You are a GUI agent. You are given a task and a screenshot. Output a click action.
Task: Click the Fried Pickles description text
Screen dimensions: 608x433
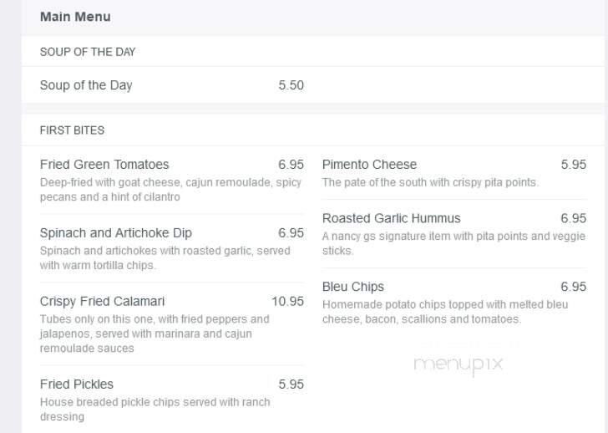point(155,410)
